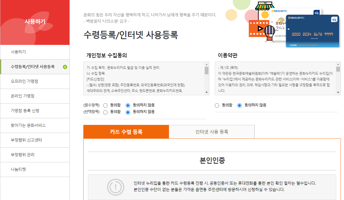
Task: Choose 동의함 under 이용약관
Action: point(217,105)
